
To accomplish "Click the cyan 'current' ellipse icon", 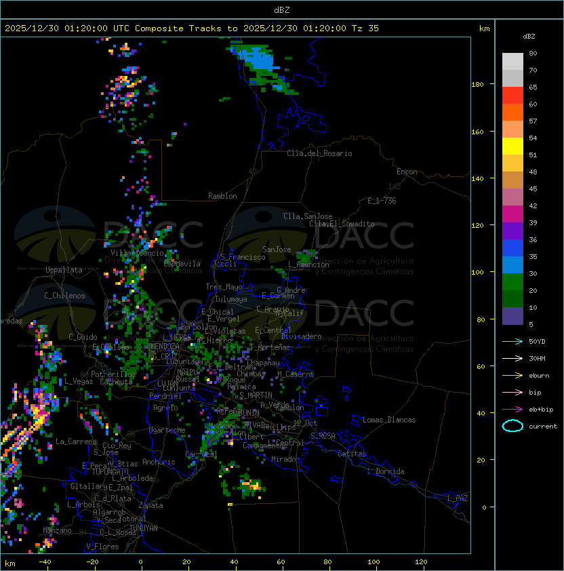I will [x=512, y=426].
